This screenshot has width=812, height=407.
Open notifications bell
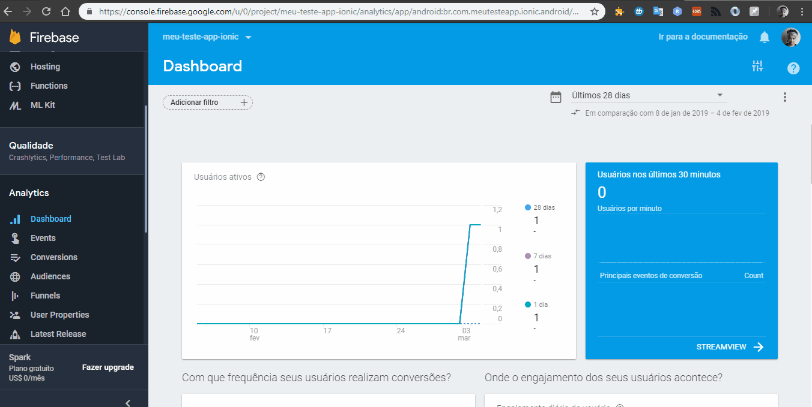coord(765,37)
